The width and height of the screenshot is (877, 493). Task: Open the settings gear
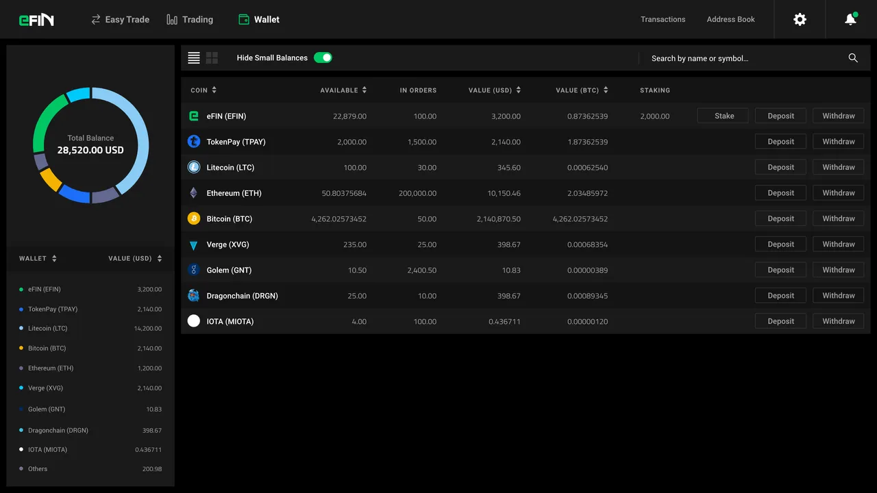[800, 19]
